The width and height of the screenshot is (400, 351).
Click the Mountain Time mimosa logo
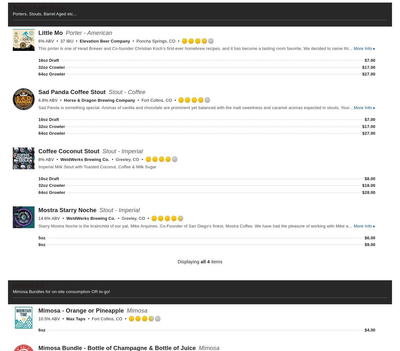pos(23,318)
